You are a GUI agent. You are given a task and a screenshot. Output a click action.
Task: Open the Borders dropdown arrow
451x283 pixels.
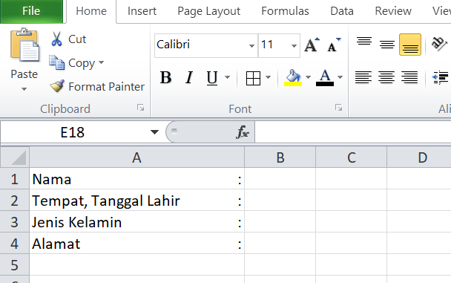[x=268, y=77]
